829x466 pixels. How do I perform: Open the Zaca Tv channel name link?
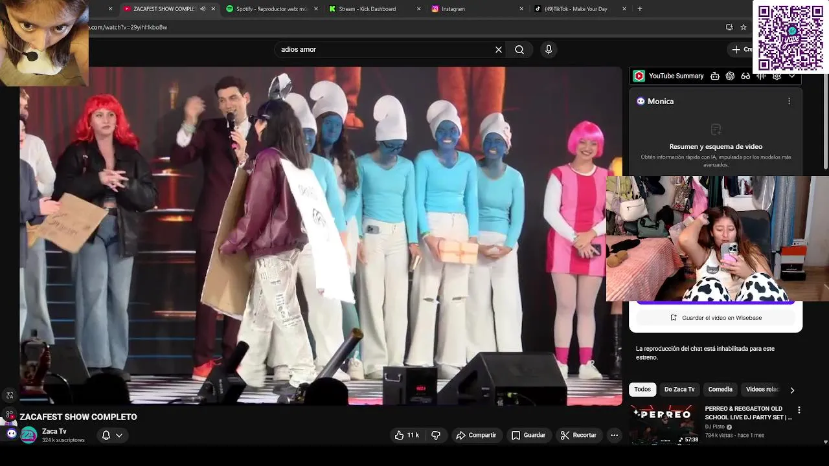[x=54, y=431]
